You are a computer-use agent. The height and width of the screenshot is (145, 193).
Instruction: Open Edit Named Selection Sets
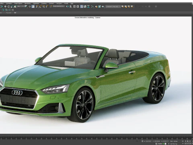[x=51, y=6]
